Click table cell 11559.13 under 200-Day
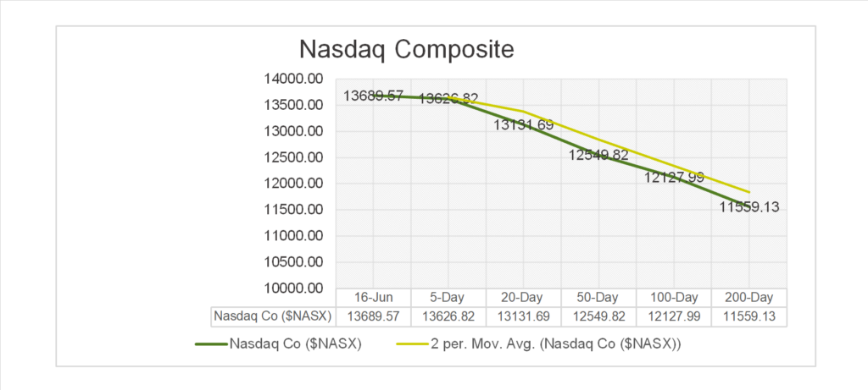The height and width of the screenshot is (390, 868). 749,317
